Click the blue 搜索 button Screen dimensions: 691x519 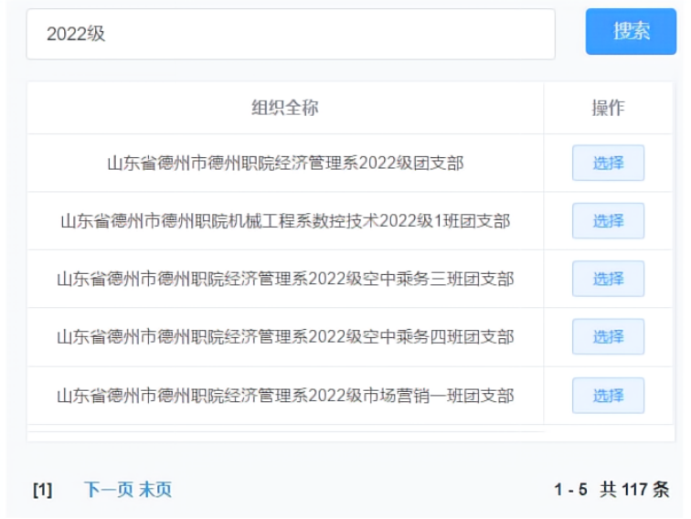pos(631,31)
